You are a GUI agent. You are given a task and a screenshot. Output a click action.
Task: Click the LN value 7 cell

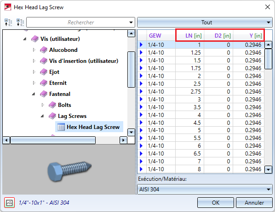coord(189,162)
